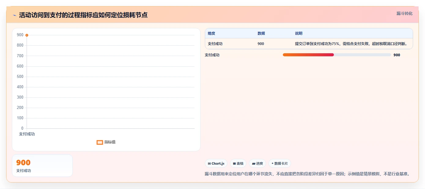Click the 指标值 legend label

110,142
